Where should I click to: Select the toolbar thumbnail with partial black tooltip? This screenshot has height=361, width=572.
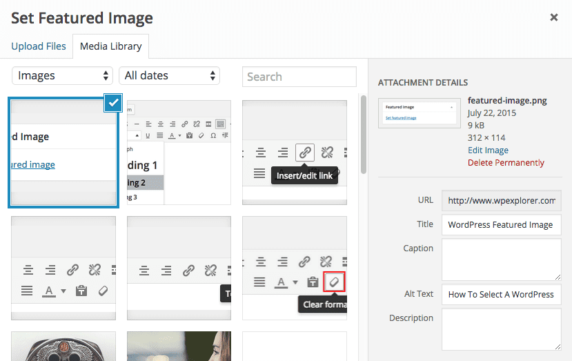click(179, 268)
